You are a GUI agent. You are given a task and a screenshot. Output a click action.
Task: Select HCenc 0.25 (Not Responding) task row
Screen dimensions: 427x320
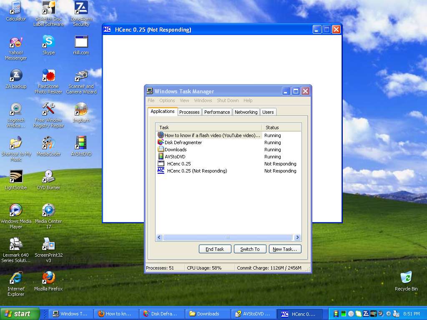coord(228,170)
